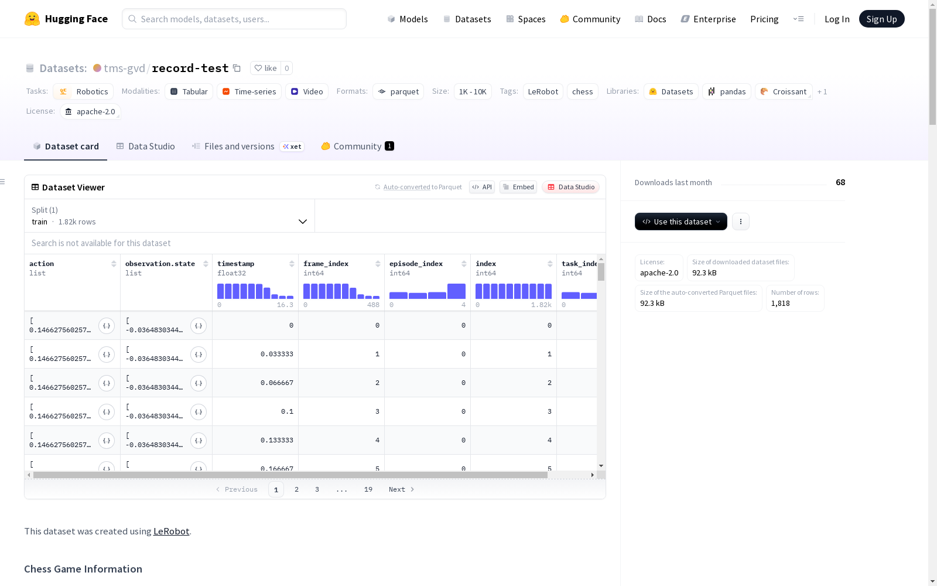Sort by the frame_index column

click(x=378, y=264)
